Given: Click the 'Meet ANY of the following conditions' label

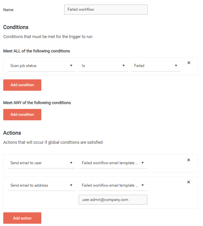Looking at the screenshot, I should [x=37, y=103].
